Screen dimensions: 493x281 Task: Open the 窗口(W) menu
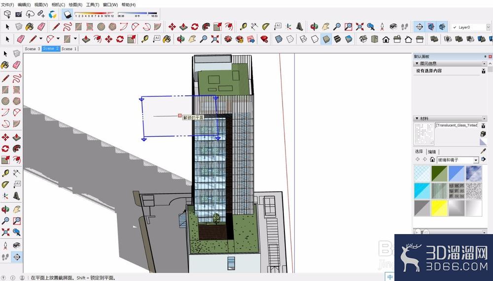pos(110,5)
